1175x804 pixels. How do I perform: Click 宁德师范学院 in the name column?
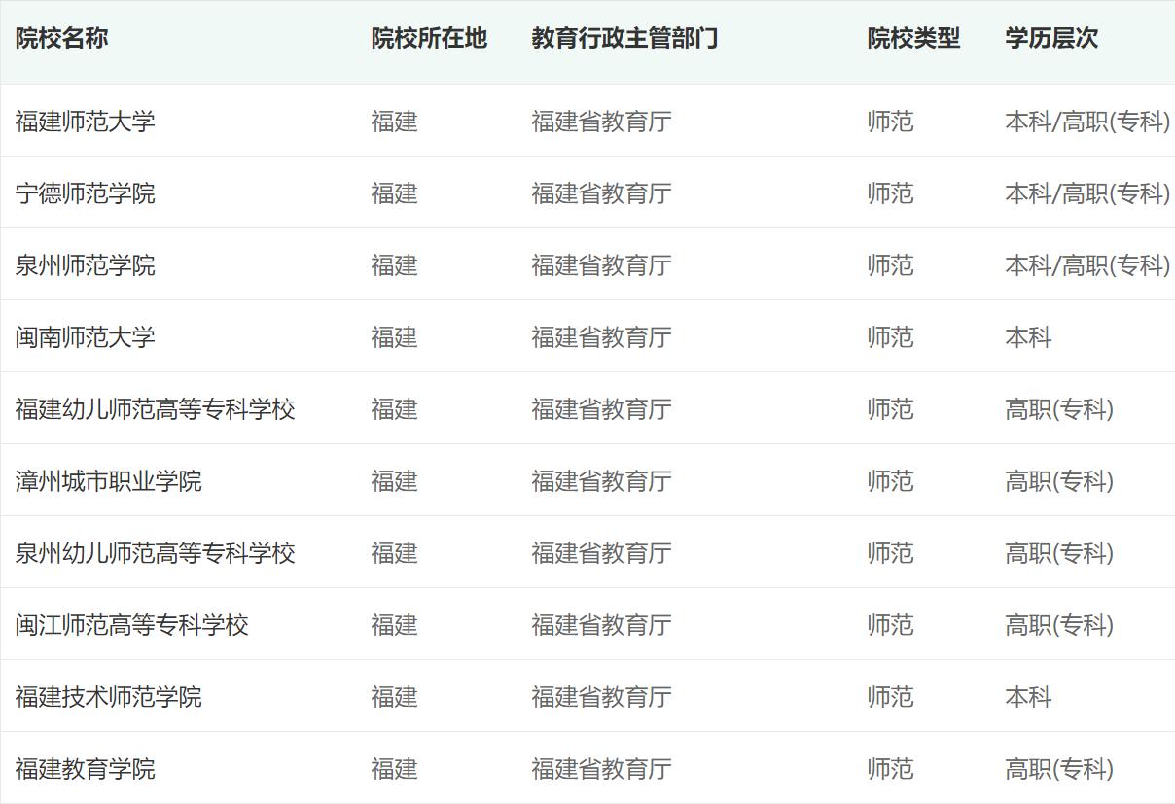85,193
